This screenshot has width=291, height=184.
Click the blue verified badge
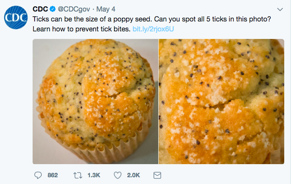point(52,9)
